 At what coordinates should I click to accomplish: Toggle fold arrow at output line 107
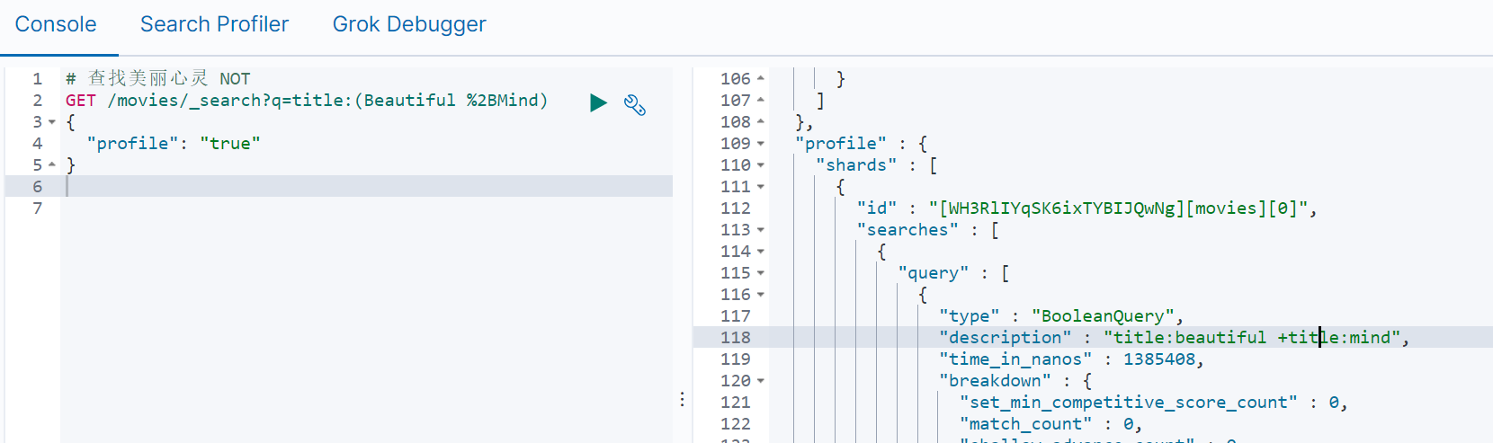[761, 101]
